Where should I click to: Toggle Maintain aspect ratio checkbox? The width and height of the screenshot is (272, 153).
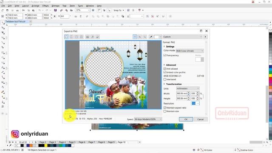tap(165, 108)
